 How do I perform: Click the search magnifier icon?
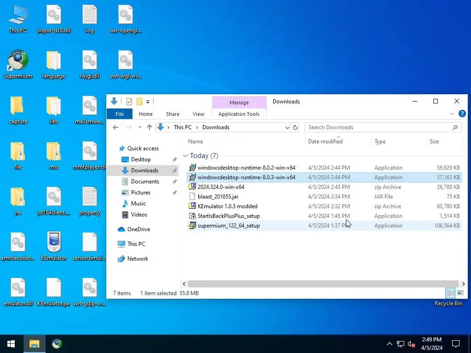tap(455, 127)
